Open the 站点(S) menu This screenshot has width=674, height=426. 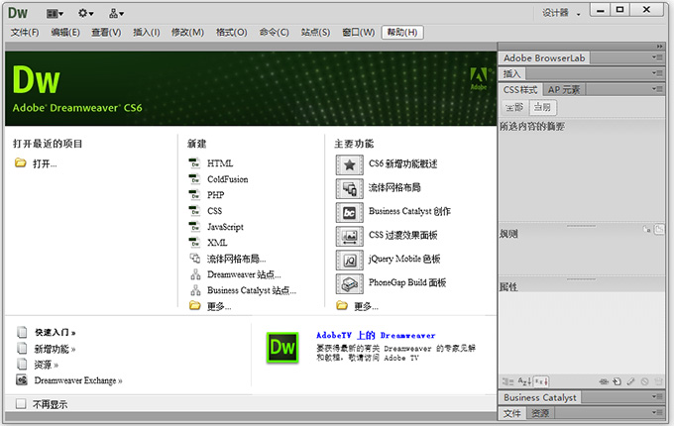point(315,33)
